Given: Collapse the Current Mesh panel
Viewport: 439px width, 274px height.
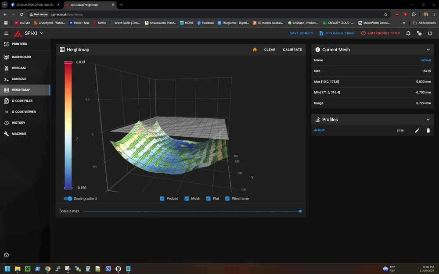Looking at the screenshot, I should (x=428, y=50).
